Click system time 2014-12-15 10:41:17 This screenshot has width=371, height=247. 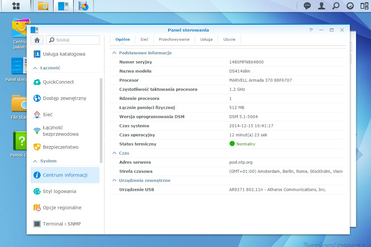[x=251, y=126]
